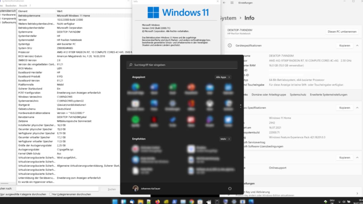Open Google Chrome from the taskbar

[191, 202]
